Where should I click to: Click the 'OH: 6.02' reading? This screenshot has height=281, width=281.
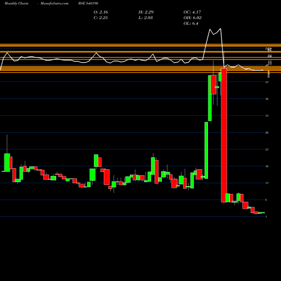click(192, 18)
